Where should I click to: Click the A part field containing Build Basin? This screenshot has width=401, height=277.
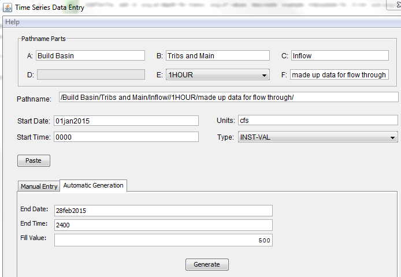(x=91, y=55)
